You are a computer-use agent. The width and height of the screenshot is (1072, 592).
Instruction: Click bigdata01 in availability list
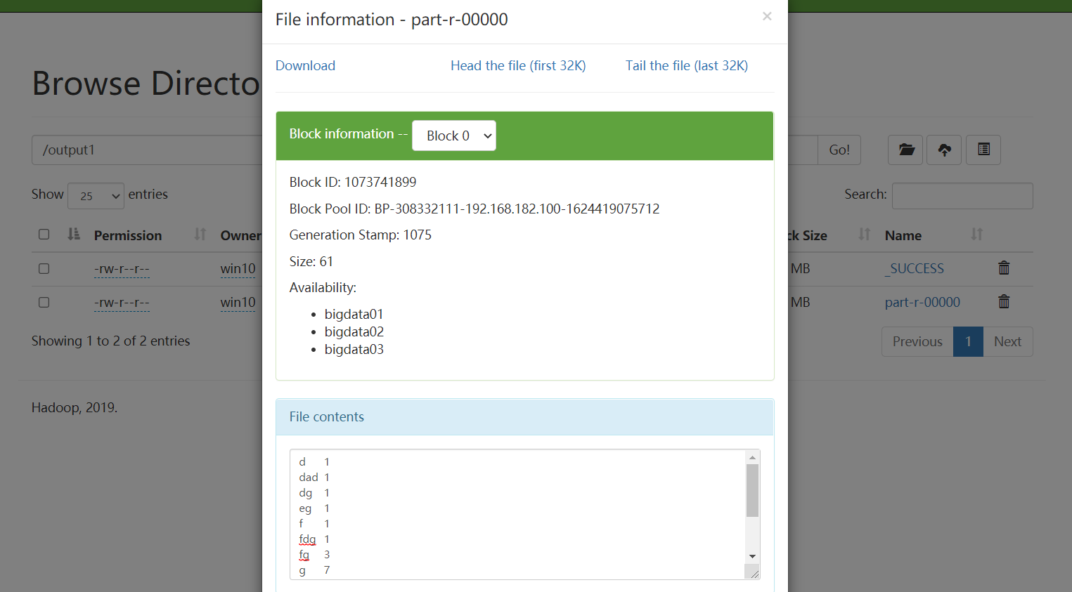pos(354,314)
